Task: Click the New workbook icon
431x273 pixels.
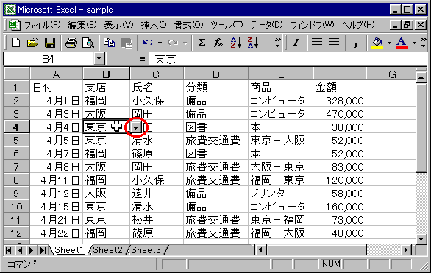Action: (15, 43)
